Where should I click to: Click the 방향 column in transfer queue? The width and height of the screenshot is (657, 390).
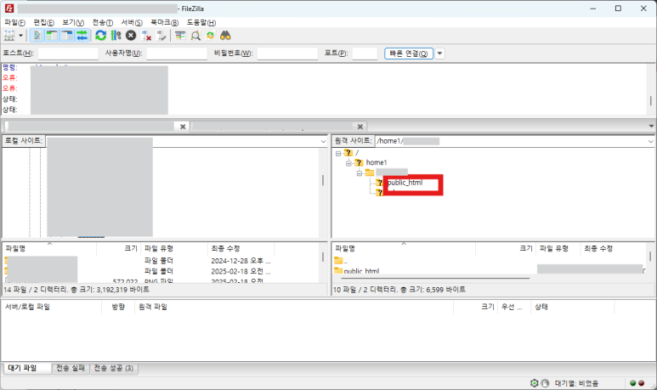coord(118,307)
